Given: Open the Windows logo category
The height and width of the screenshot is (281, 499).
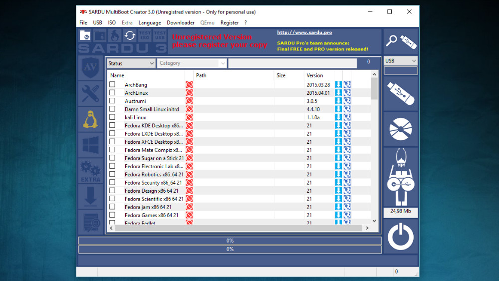Looking at the screenshot, I should [90, 145].
